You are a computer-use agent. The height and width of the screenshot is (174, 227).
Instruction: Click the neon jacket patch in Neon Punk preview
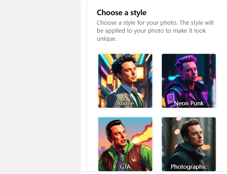coord(171,98)
